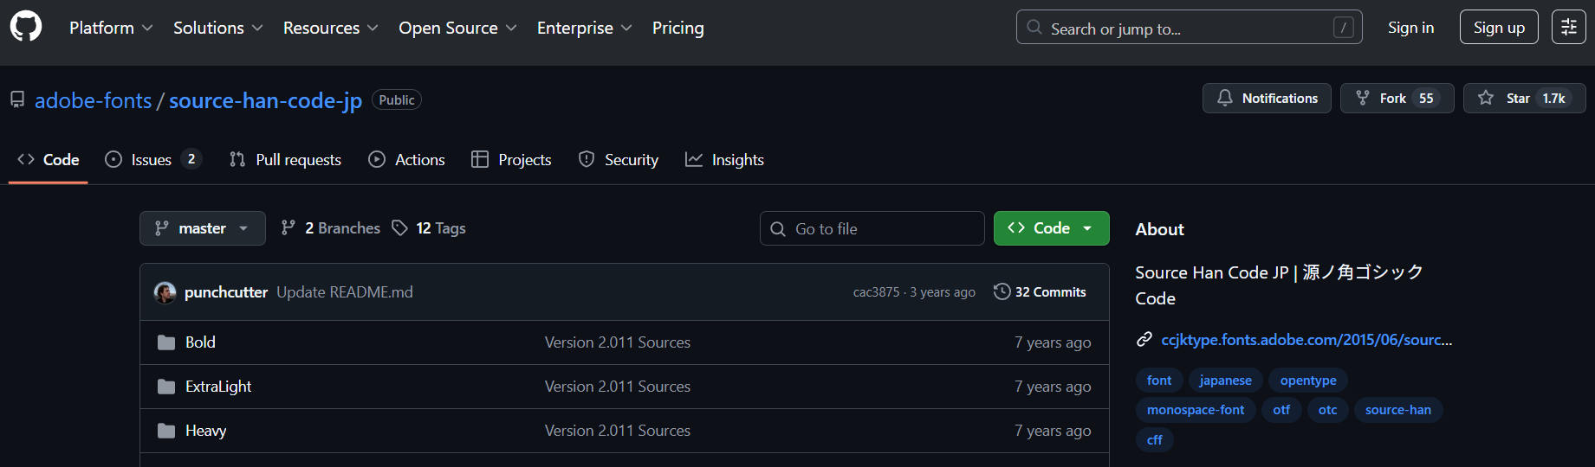Open the appearance settings icon button
Screen dimensions: 1595x467
pos(1568,27)
